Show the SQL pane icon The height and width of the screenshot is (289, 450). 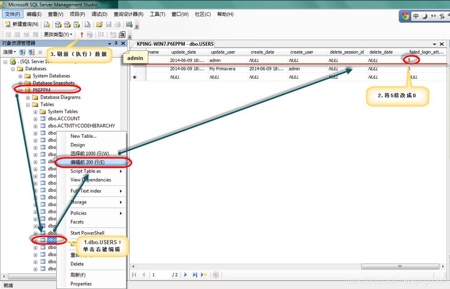coord(26,35)
